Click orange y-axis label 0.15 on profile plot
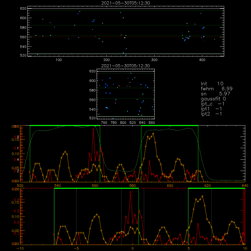Viewport: 251px width, 251px height. (x=15, y=140)
